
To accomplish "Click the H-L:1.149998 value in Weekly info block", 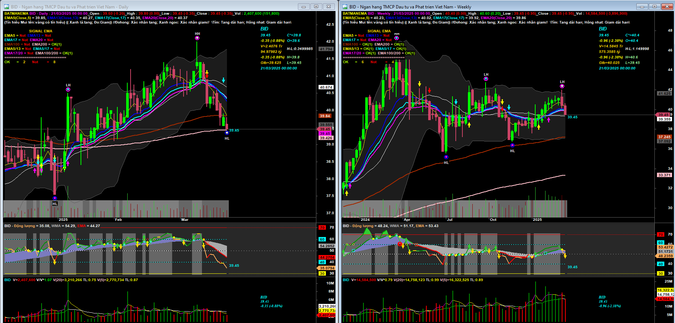I will [x=637, y=49].
